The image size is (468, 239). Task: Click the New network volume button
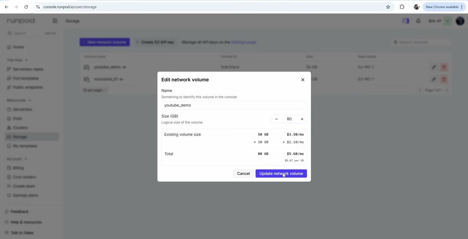[x=105, y=42]
